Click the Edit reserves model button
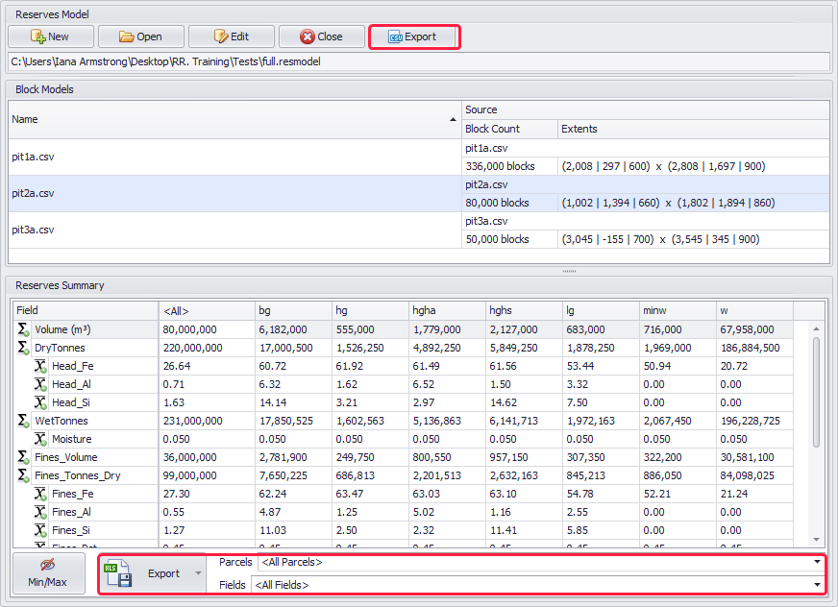The image size is (838, 607). tap(232, 36)
